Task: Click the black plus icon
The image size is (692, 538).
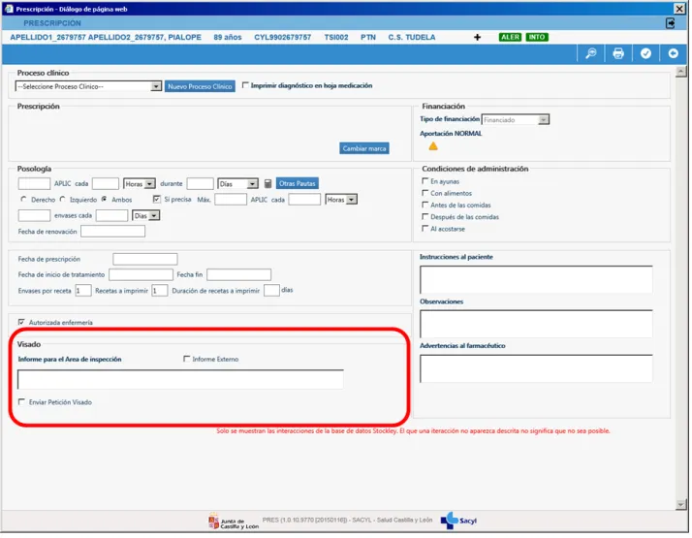Action: [x=477, y=37]
